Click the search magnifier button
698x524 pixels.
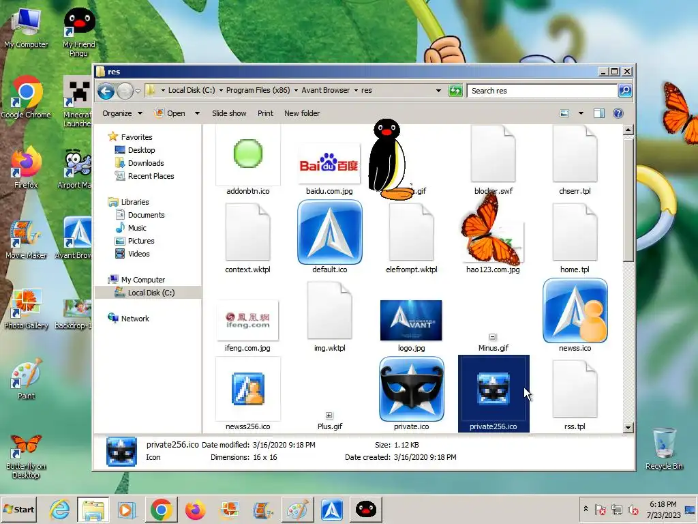pyautogui.click(x=625, y=91)
